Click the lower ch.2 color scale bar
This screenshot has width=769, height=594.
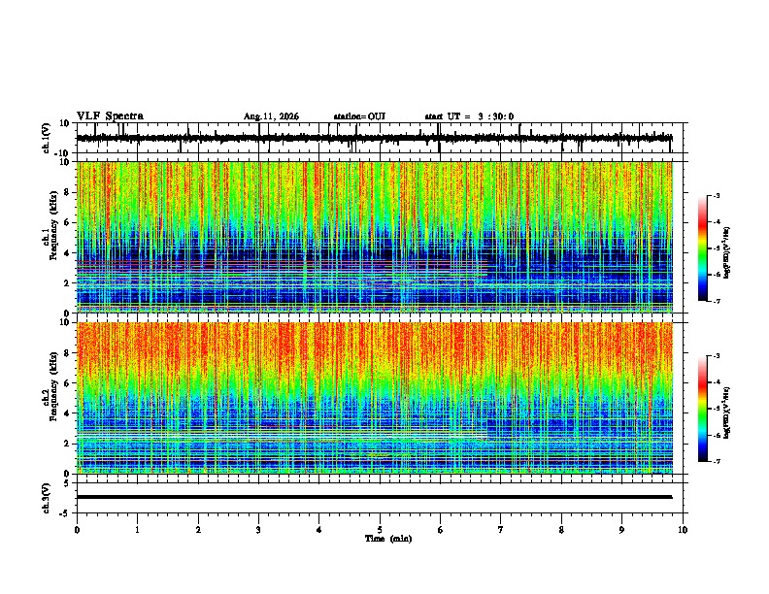coord(703,409)
